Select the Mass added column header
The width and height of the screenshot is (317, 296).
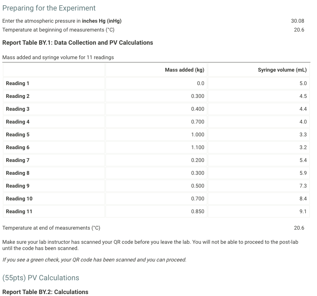(185, 70)
